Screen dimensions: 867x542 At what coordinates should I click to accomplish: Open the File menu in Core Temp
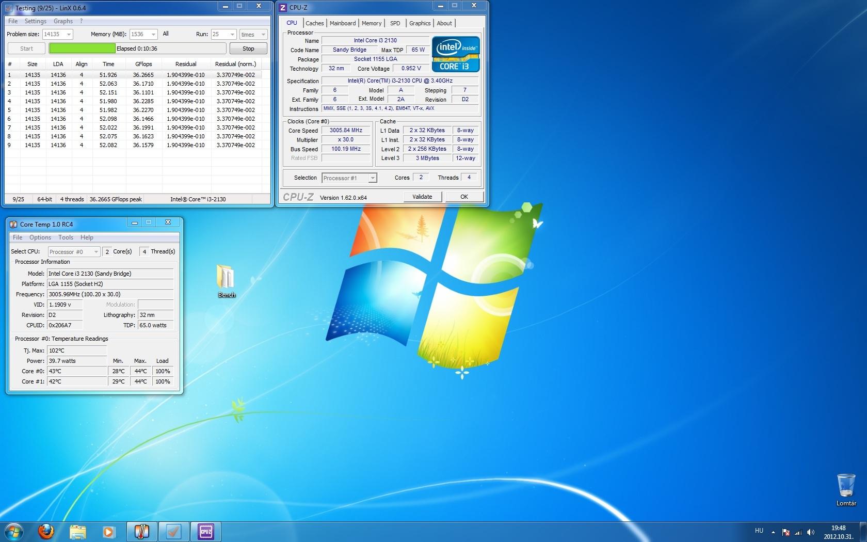point(18,237)
